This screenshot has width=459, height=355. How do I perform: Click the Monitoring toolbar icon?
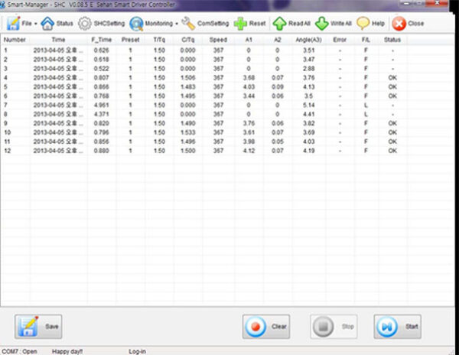[x=136, y=24]
